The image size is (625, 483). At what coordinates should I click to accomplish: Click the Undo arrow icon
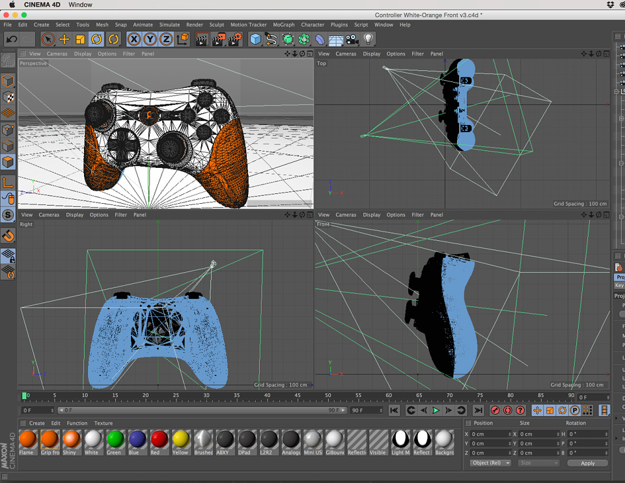click(x=12, y=39)
